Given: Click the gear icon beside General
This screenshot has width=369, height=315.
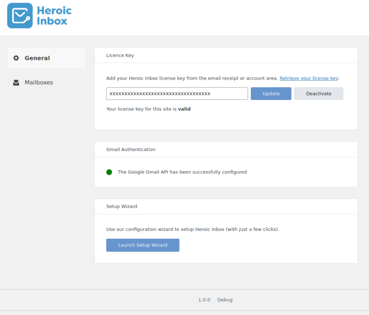Looking at the screenshot, I should click(16, 58).
